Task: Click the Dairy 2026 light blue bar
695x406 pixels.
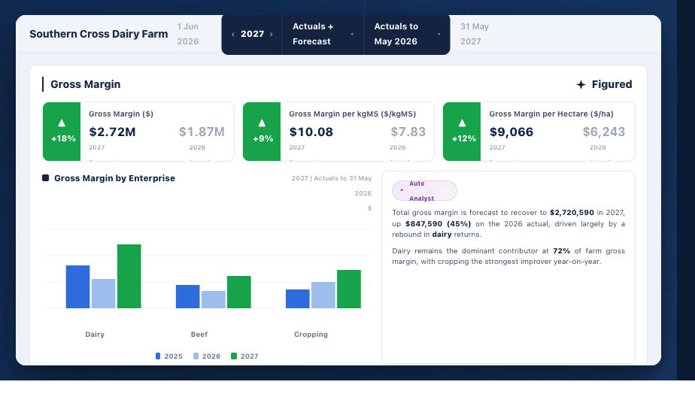Action: [103, 293]
